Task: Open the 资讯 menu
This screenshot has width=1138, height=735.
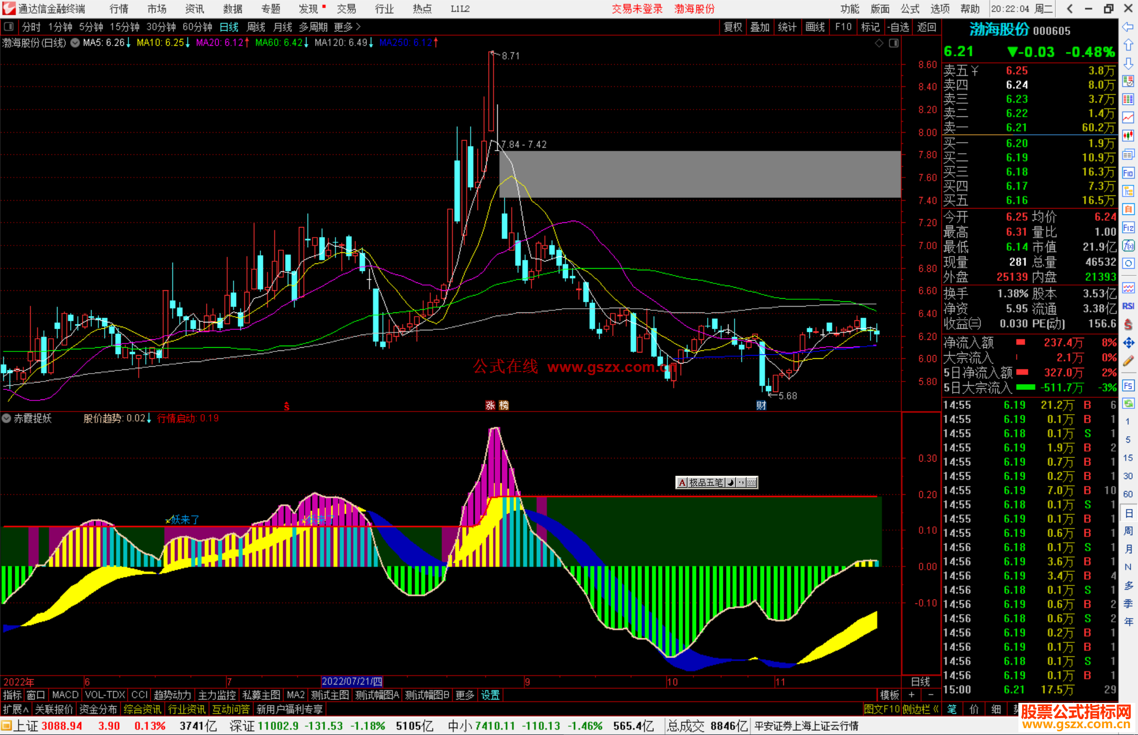Action: pyautogui.click(x=194, y=8)
